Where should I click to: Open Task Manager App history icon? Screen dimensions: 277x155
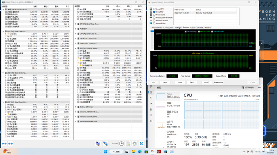[x=151, y=98]
